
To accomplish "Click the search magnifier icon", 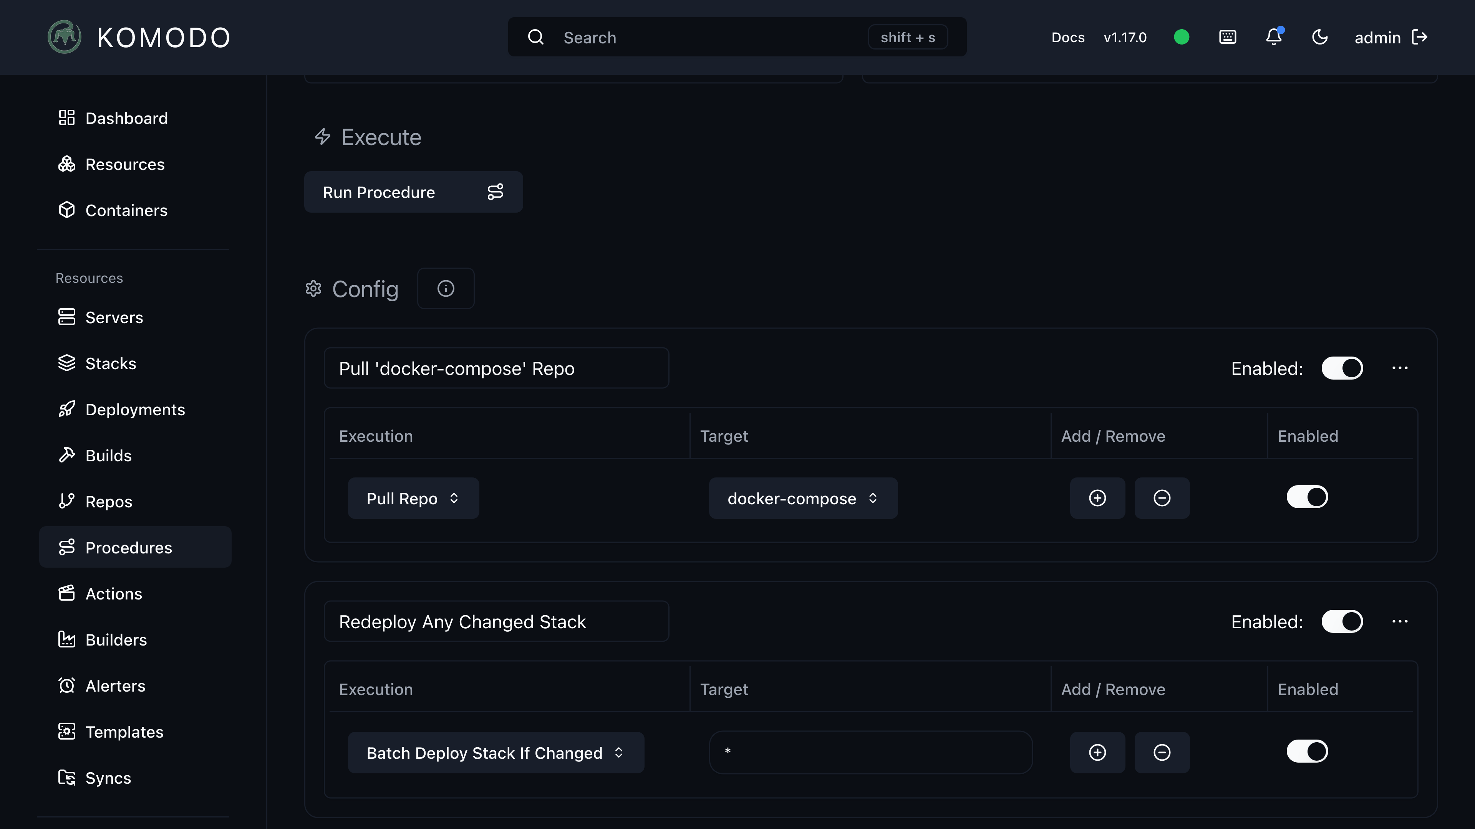I will [x=536, y=37].
